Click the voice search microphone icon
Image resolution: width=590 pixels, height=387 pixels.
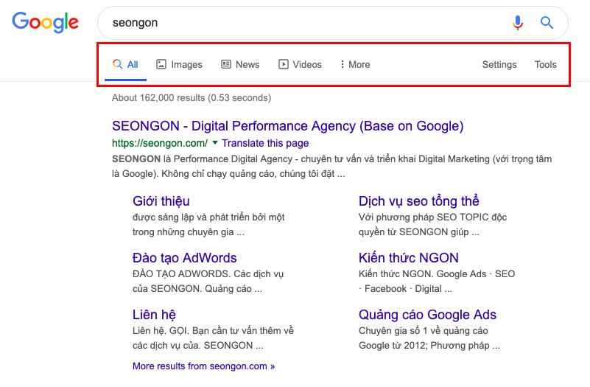[x=518, y=23]
